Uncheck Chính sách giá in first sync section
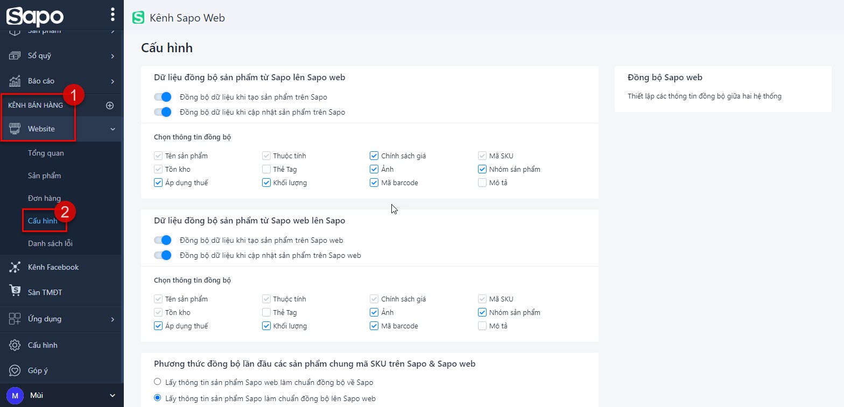 (374, 156)
